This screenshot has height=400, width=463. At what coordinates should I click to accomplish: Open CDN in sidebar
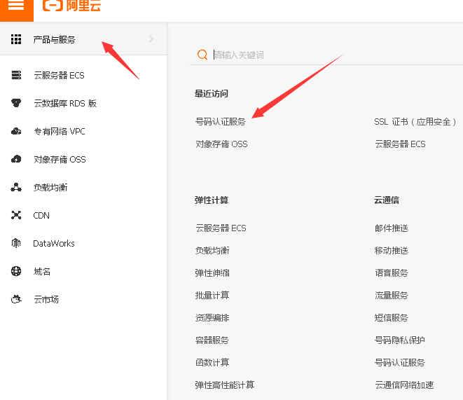coord(41,216)
